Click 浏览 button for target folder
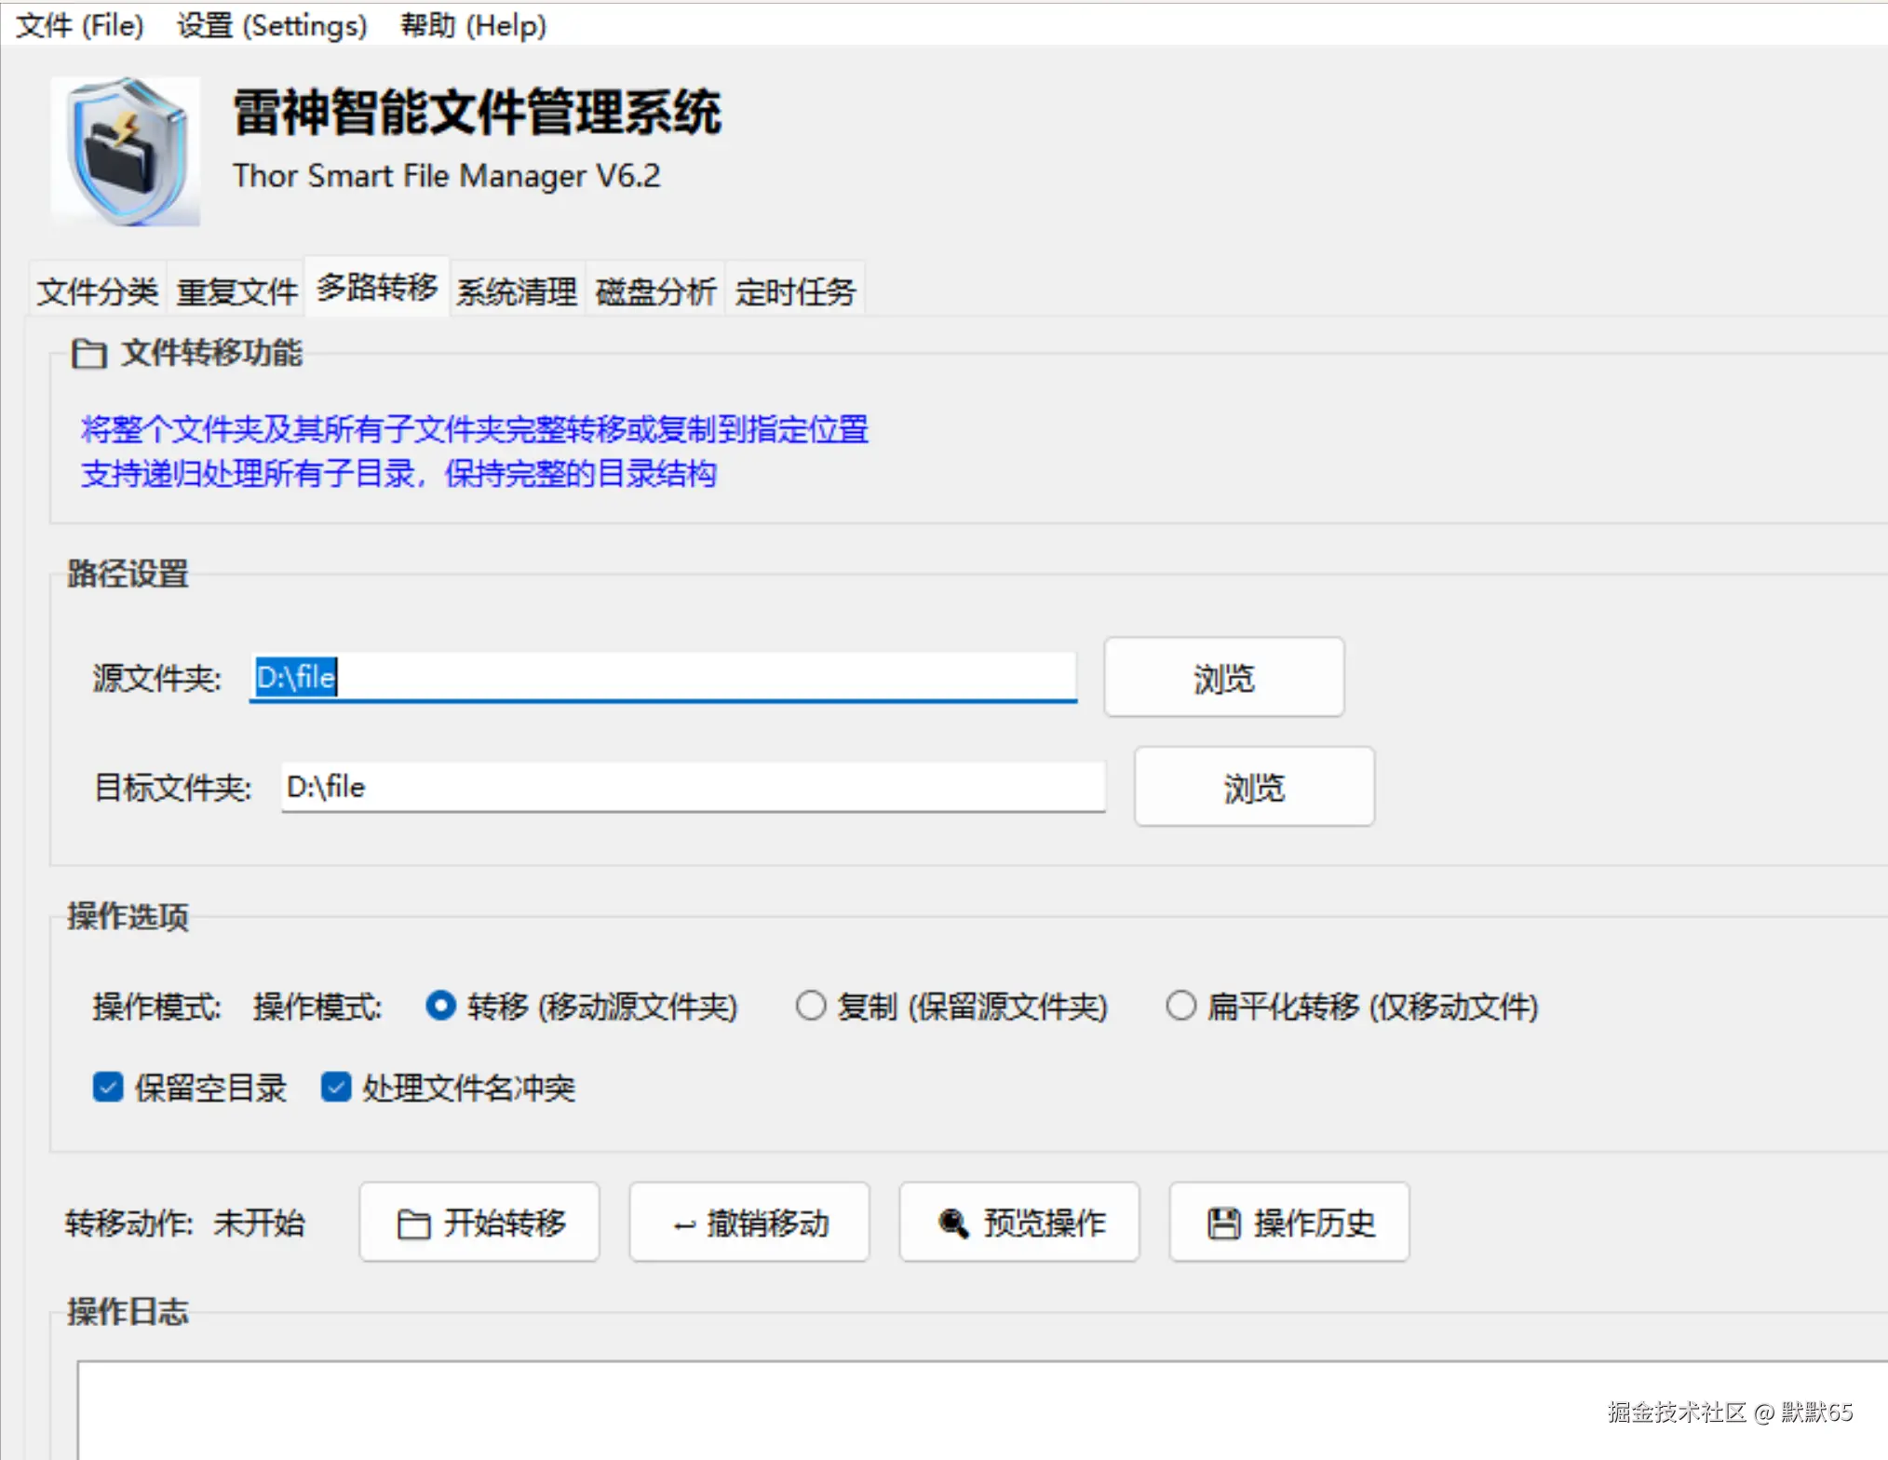Viewport: 1888px width, 1460px height. 1253,787
